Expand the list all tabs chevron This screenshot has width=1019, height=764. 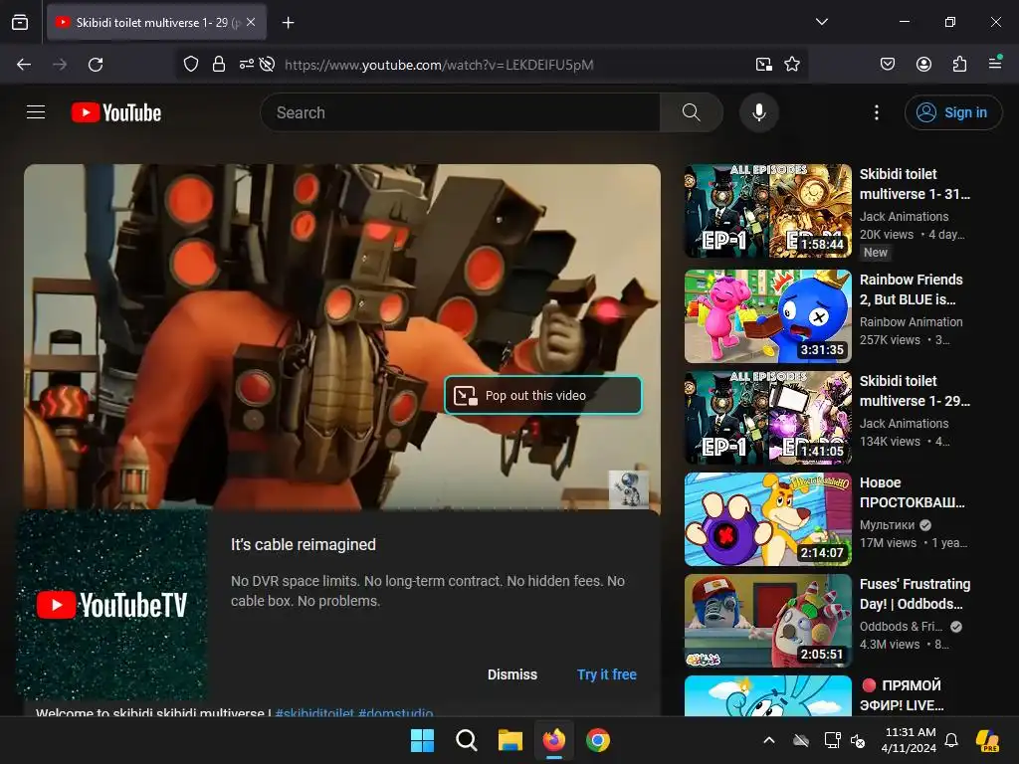821,22
